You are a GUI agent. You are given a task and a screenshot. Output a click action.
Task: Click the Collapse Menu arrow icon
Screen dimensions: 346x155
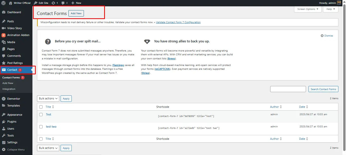(x=4, y=150)
